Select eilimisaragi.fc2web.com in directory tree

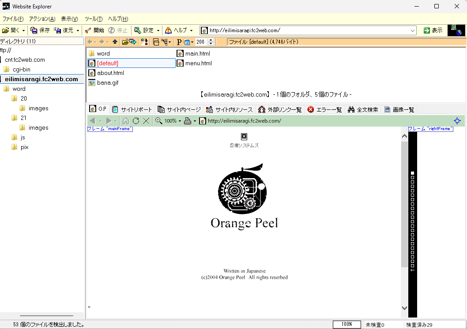pos(41,79)
